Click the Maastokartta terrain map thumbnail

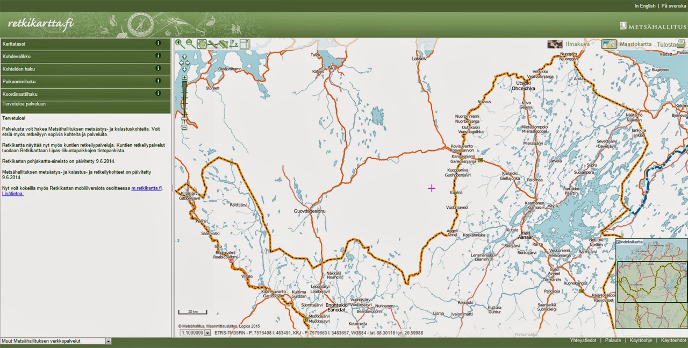[609, 44]
